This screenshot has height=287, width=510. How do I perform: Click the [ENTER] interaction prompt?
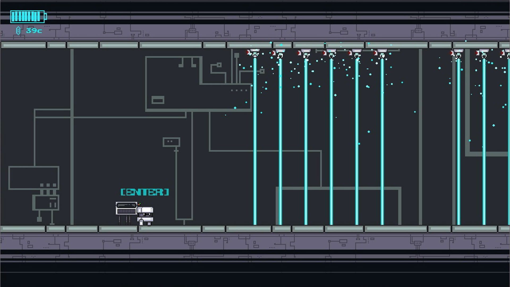tap(145, 192)
